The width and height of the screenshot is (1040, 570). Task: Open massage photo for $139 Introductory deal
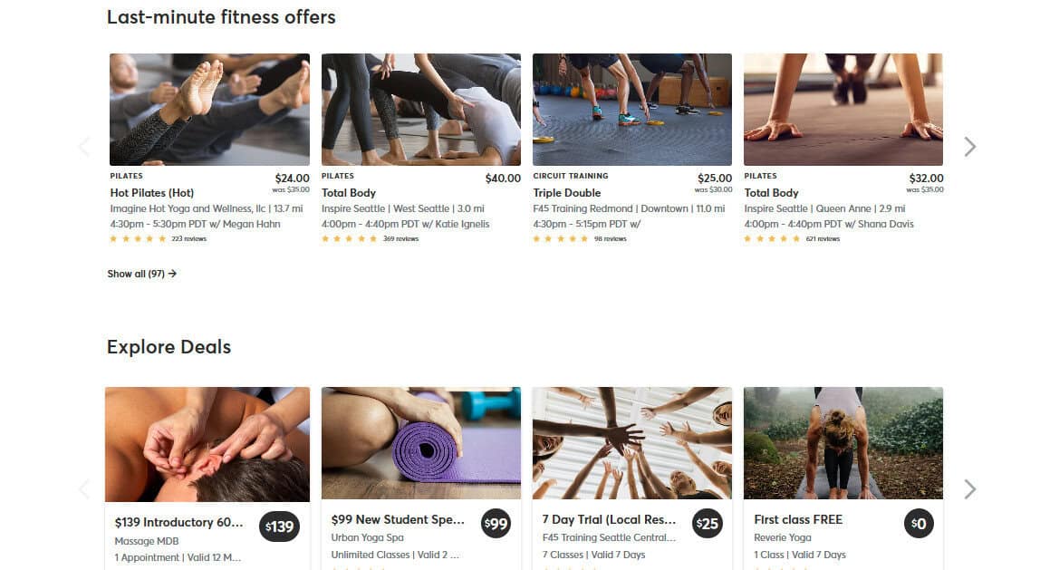coord(207,444)
